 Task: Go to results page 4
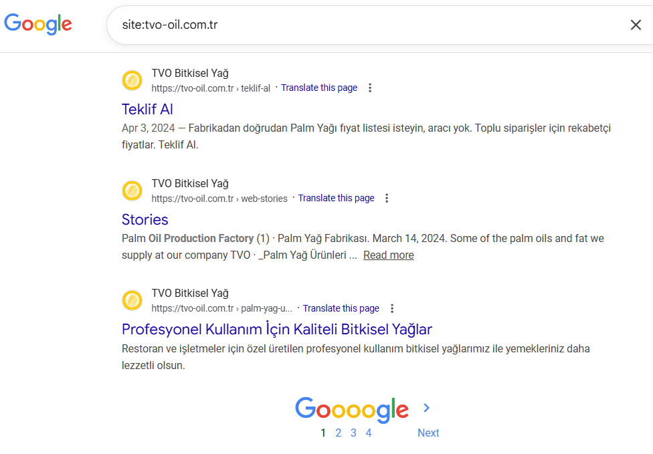click(369, 433)
